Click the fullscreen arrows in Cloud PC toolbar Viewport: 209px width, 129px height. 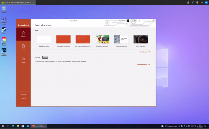[193, 2]
